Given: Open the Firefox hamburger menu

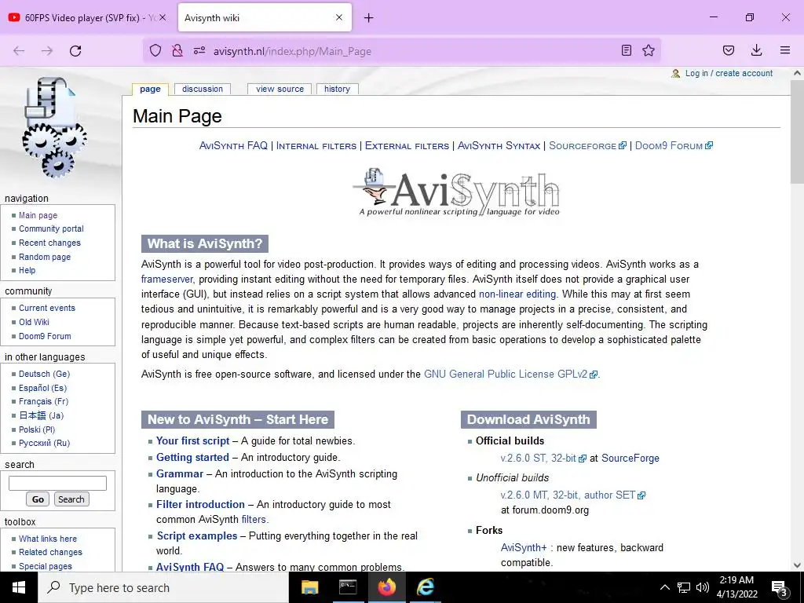Looking at the screenshot, I should coord(785,50).
